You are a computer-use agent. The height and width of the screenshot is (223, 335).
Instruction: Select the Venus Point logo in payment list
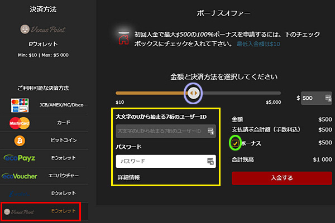19,212
